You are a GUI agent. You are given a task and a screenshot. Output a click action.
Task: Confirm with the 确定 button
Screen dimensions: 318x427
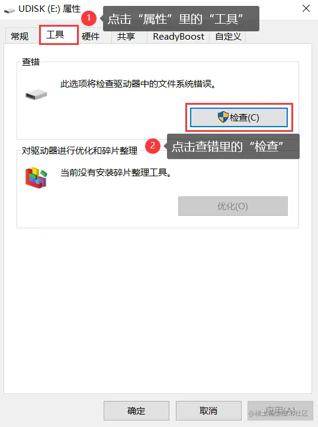click(136, 410)
